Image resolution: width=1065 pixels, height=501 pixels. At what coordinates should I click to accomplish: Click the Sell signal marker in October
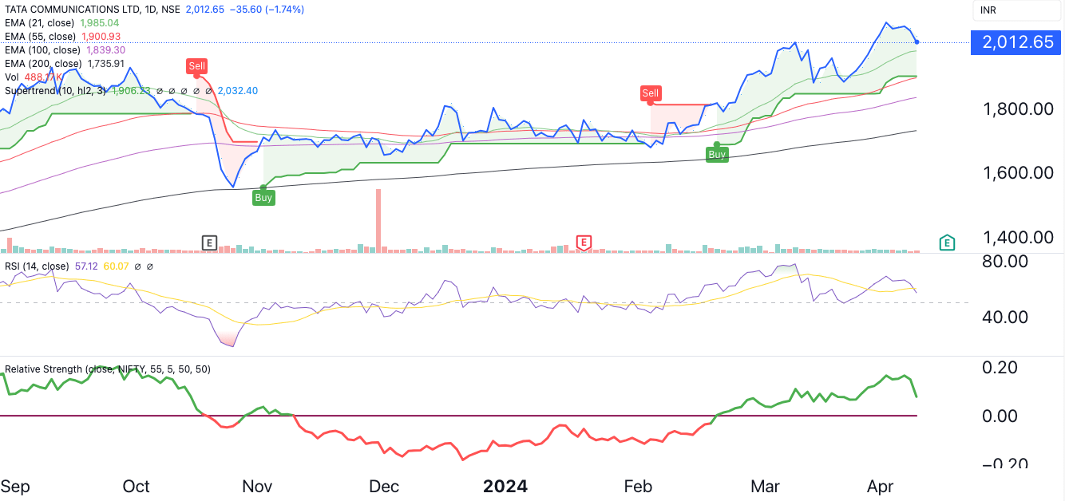tap(196, 65)
